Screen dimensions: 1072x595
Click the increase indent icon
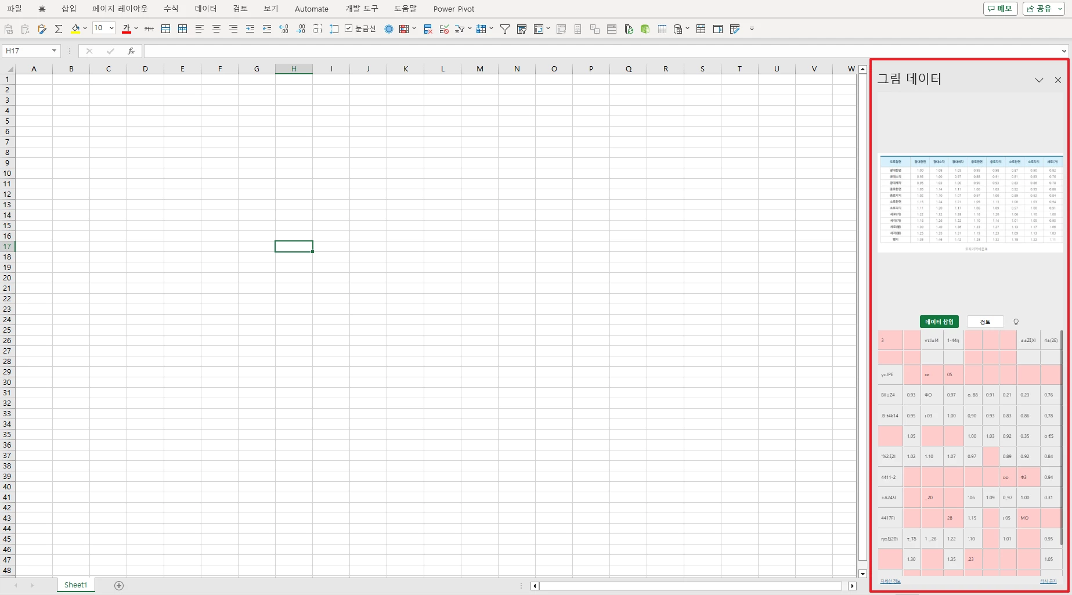tap(250, 29)
